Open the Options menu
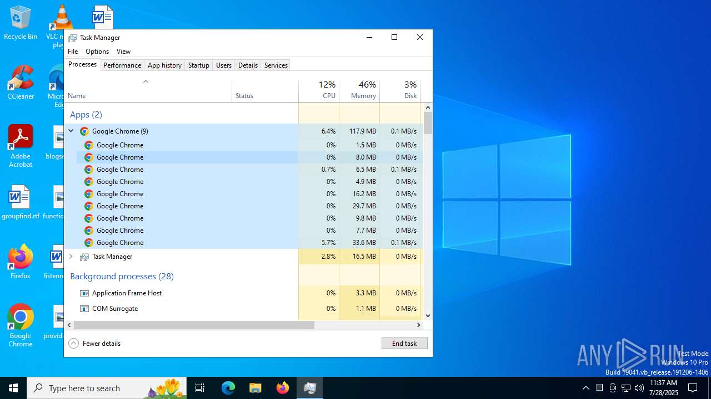The image size is (711, 399). [x=97, y=52]
